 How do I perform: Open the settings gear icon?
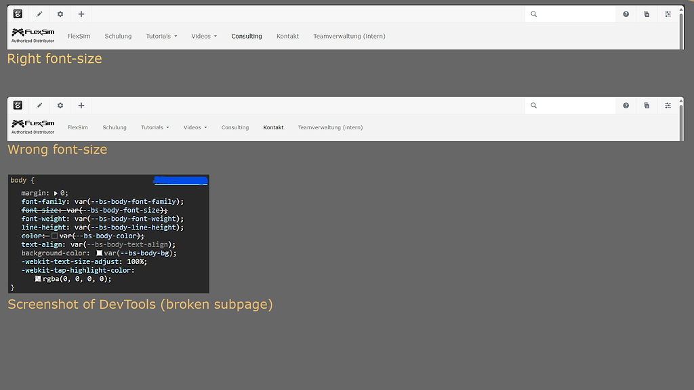[60, 14]
